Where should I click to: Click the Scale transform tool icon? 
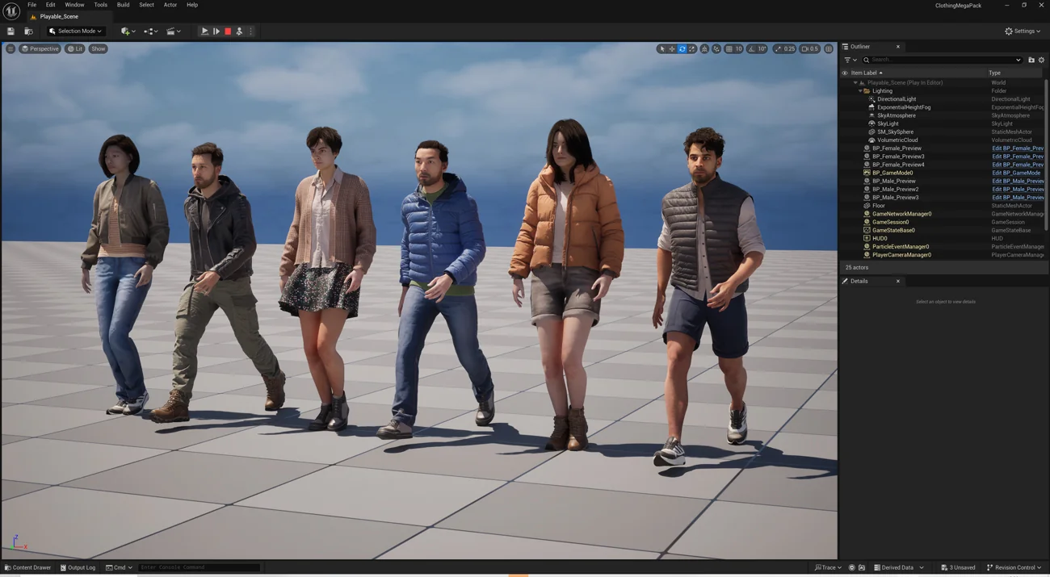[692, 49]
